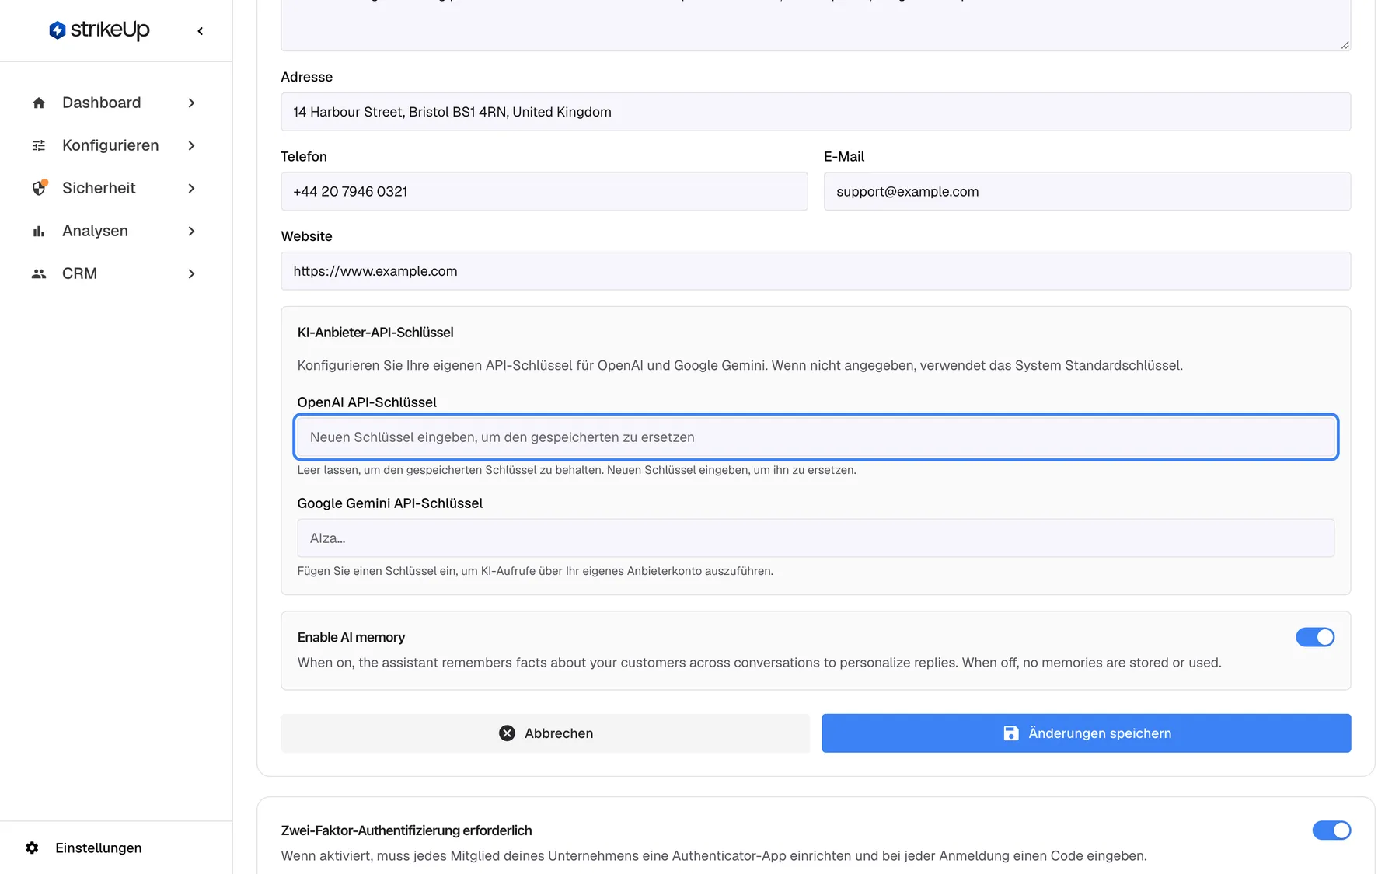Click the Sicherheit shield icon
The width and height of the screenshot is (1399, 874).
point(39,188)
